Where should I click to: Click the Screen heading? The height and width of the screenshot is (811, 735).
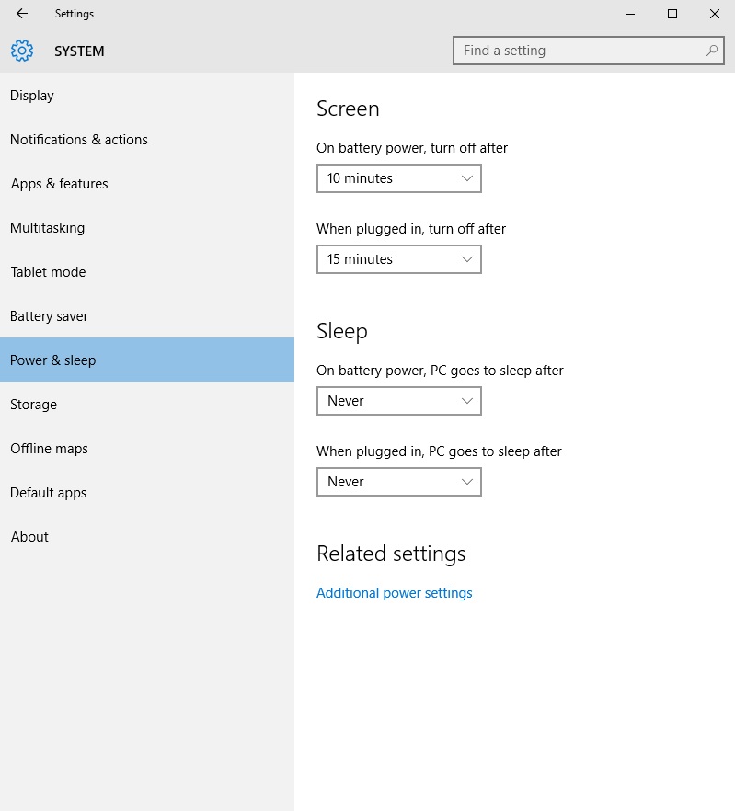(x=348, y=109)
